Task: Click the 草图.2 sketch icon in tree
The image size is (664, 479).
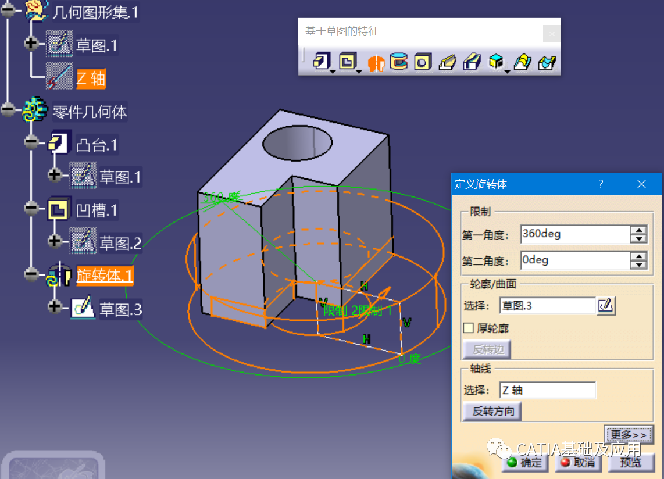Action: 83,241
